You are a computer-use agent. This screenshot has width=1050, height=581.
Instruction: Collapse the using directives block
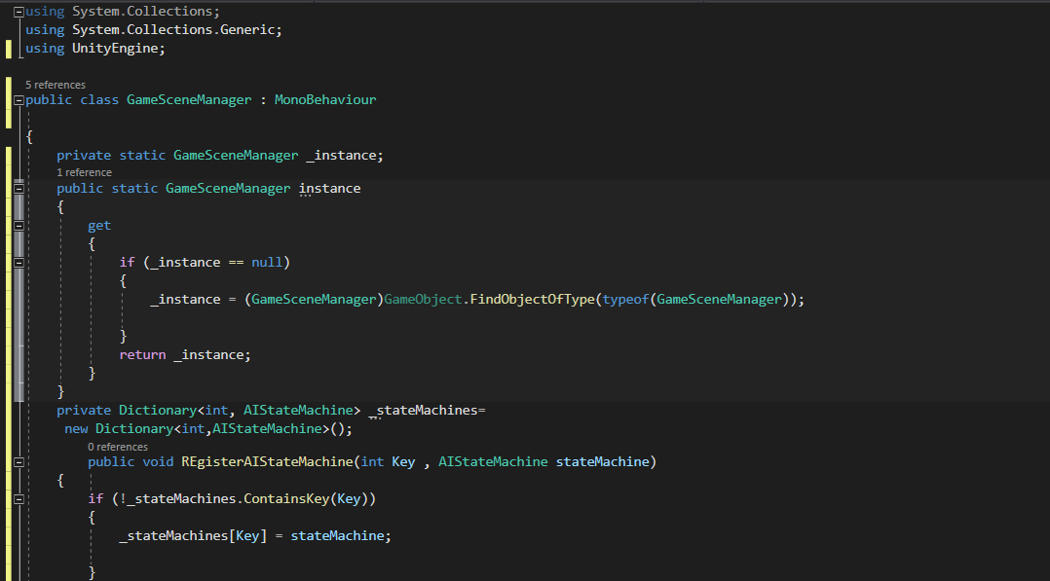(x=19, y=12)
